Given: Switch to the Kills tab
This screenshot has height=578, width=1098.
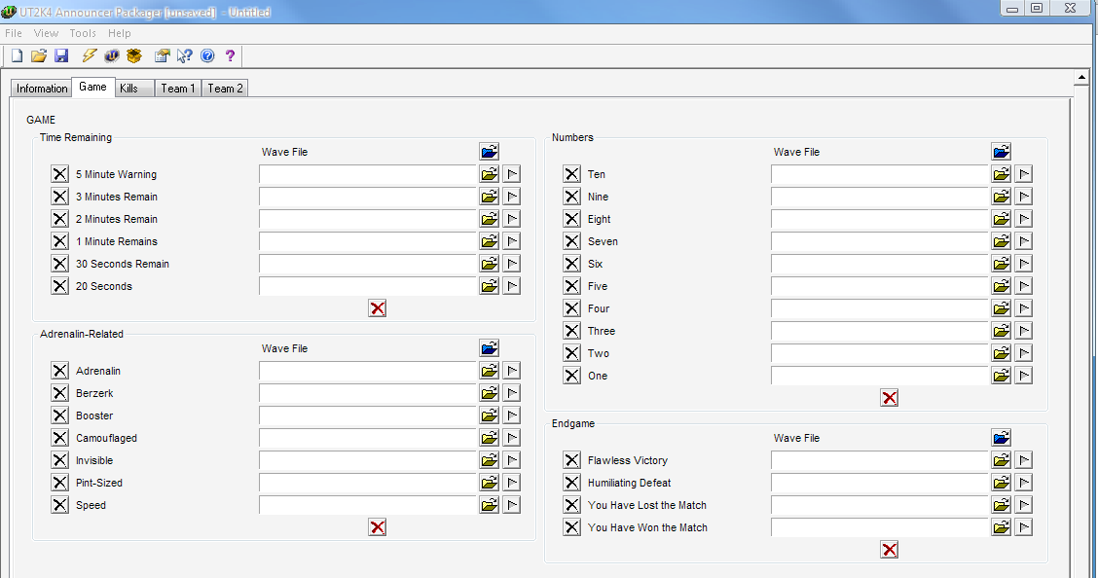Looking at the screenshot, I should click(129, 89).
